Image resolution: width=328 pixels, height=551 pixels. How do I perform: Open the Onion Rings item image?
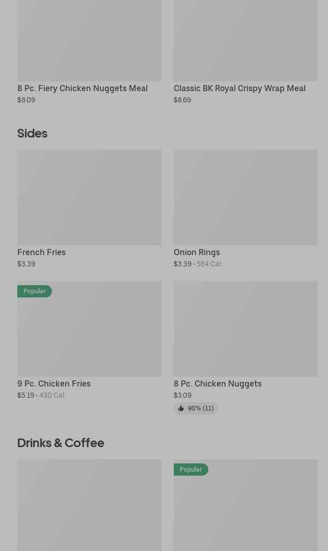coord(245,197)
